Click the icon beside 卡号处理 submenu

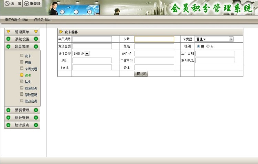(x=22, y=69)
